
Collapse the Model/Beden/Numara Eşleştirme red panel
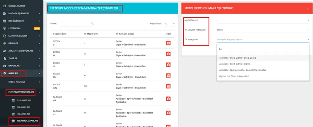(308, 8)
